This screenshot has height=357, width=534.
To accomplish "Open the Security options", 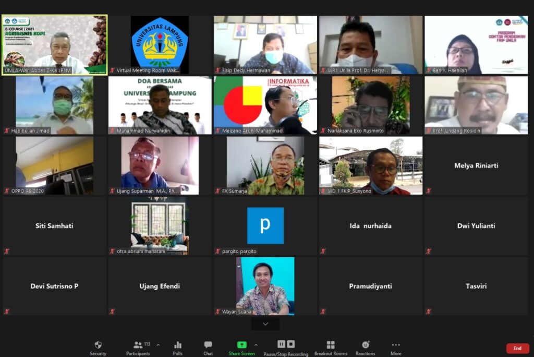I will click(98, 348).
